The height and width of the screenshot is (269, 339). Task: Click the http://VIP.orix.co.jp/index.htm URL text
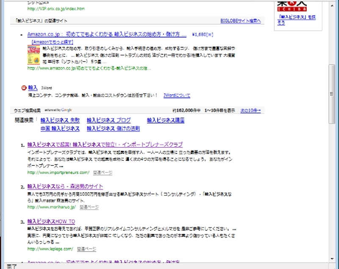(56, 8)
